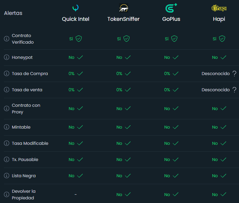Image resolution: width=239 pixels, height=203 pixels.
Task: Click the GoPlus column header
Action: [171, 19]
